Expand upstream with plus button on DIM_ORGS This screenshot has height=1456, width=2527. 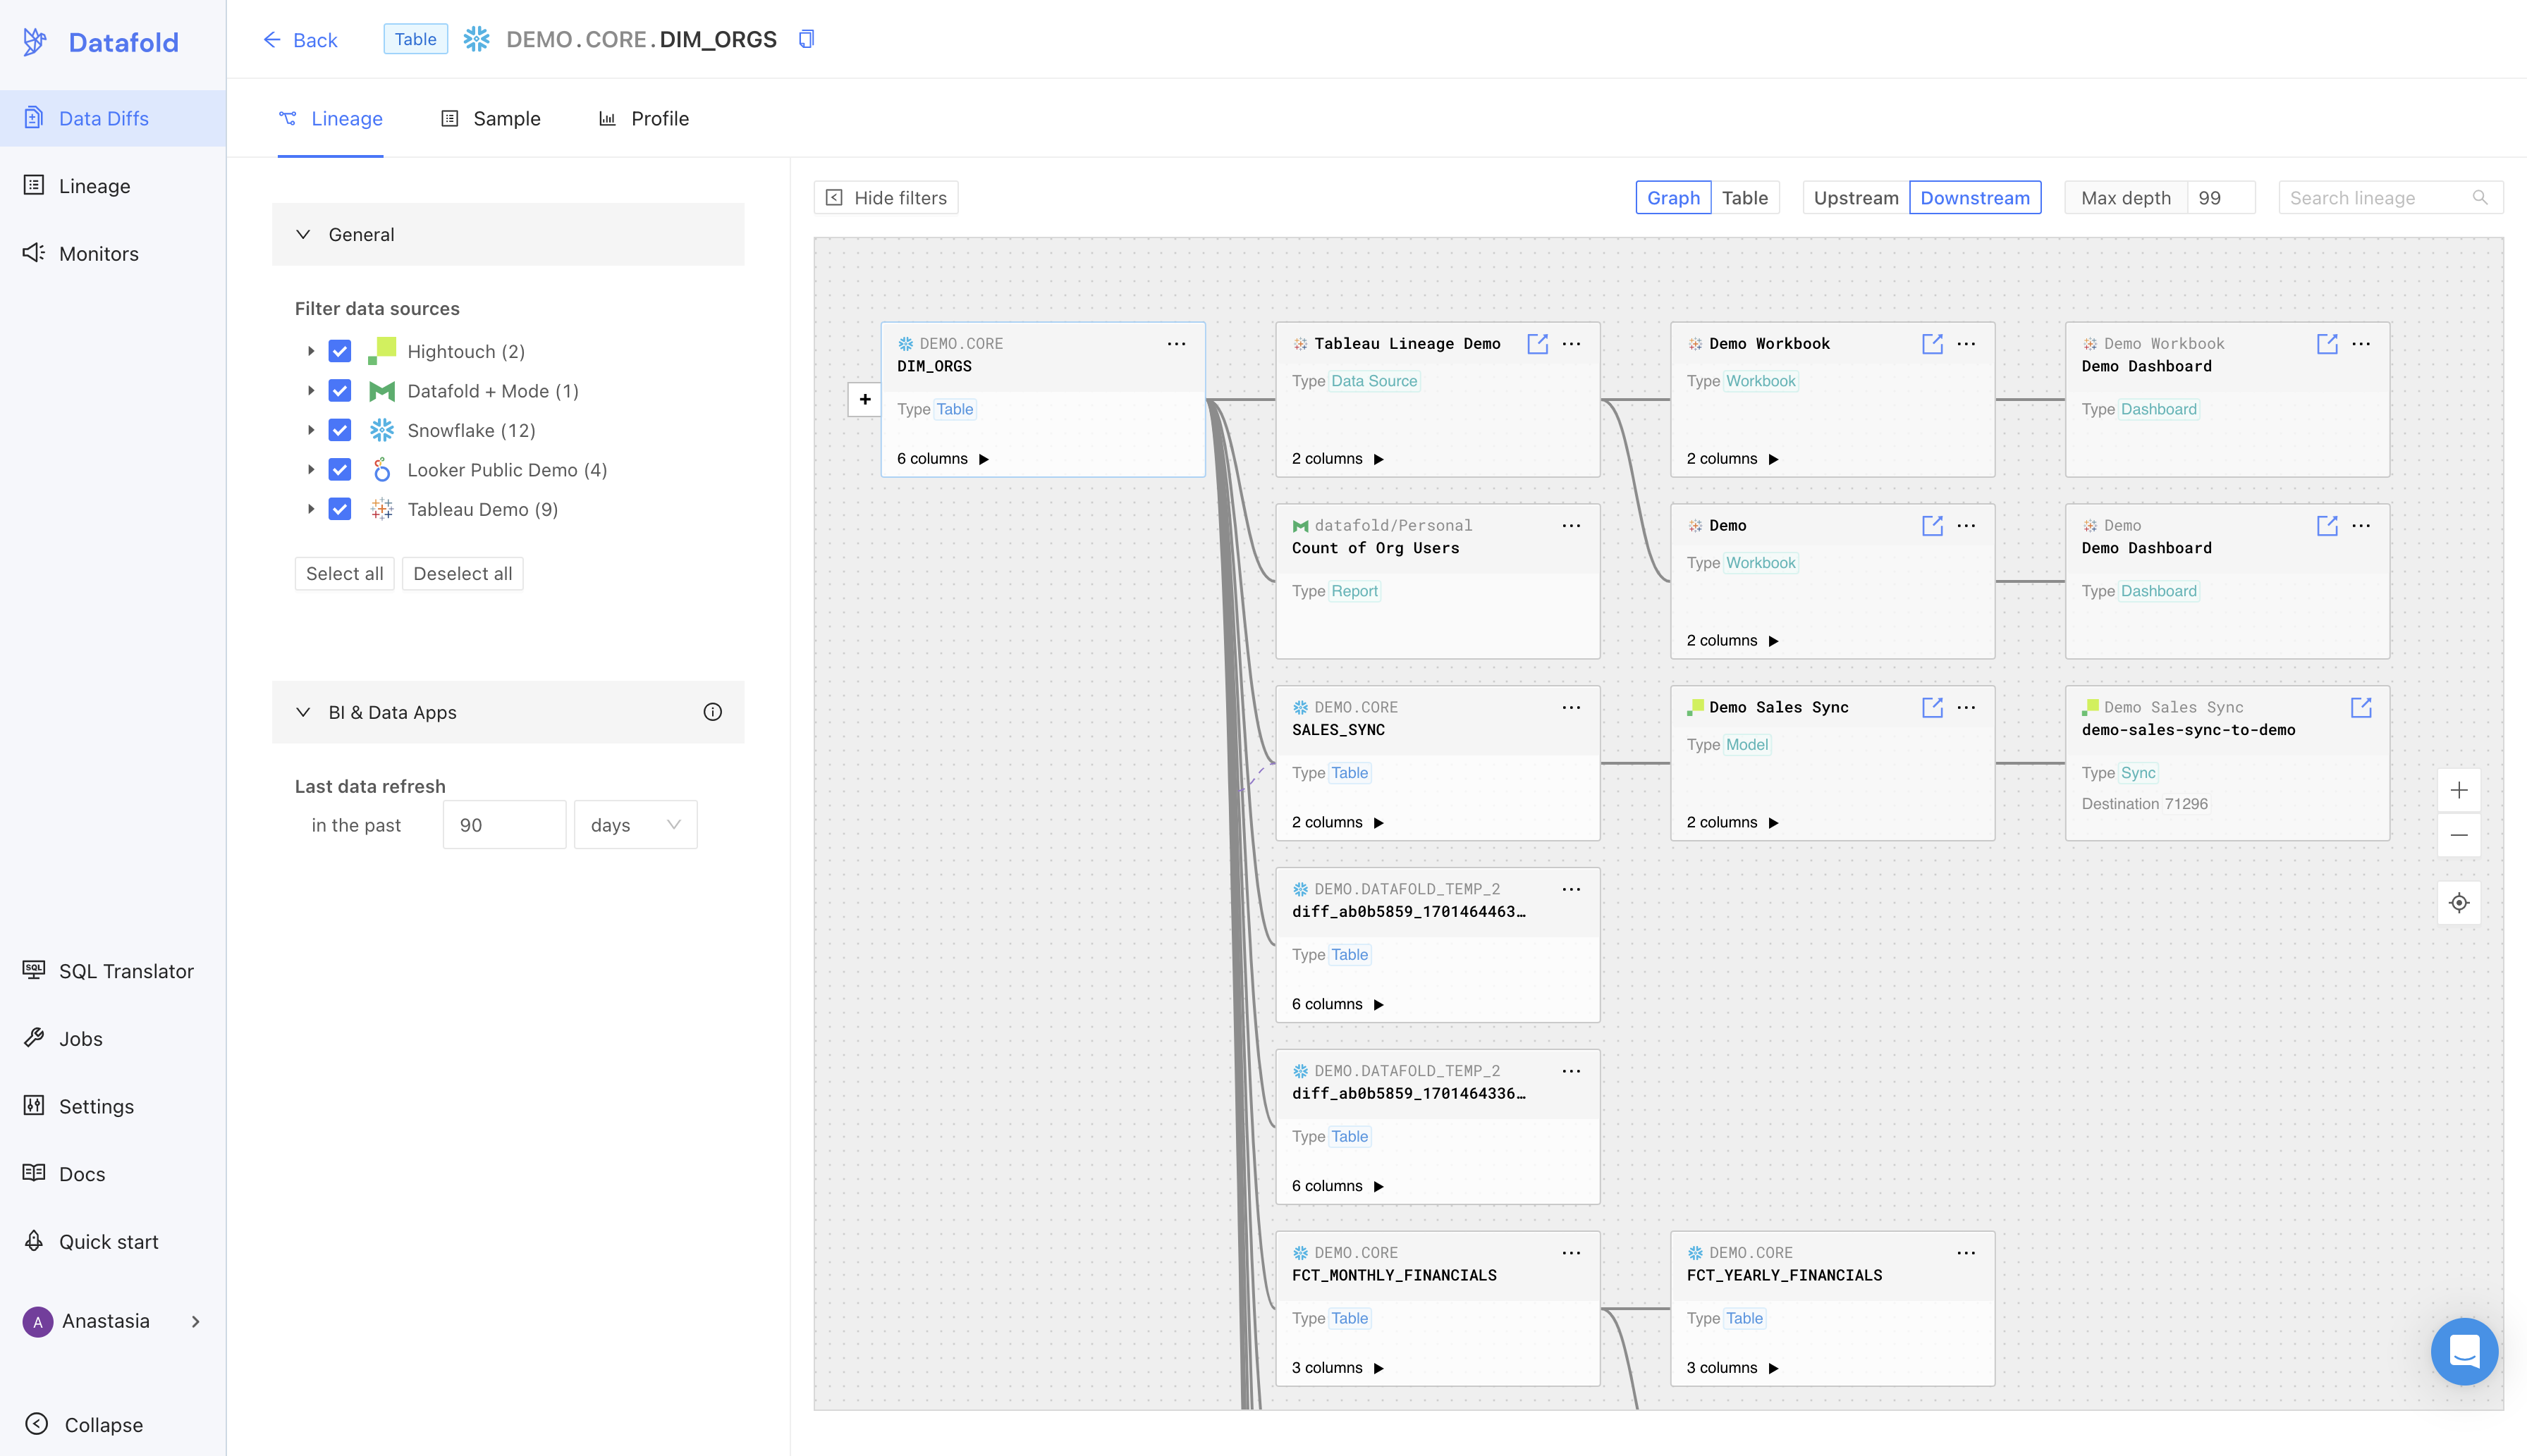pos(864,399)
